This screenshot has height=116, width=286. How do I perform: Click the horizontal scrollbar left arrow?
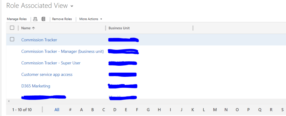(8, 101)
